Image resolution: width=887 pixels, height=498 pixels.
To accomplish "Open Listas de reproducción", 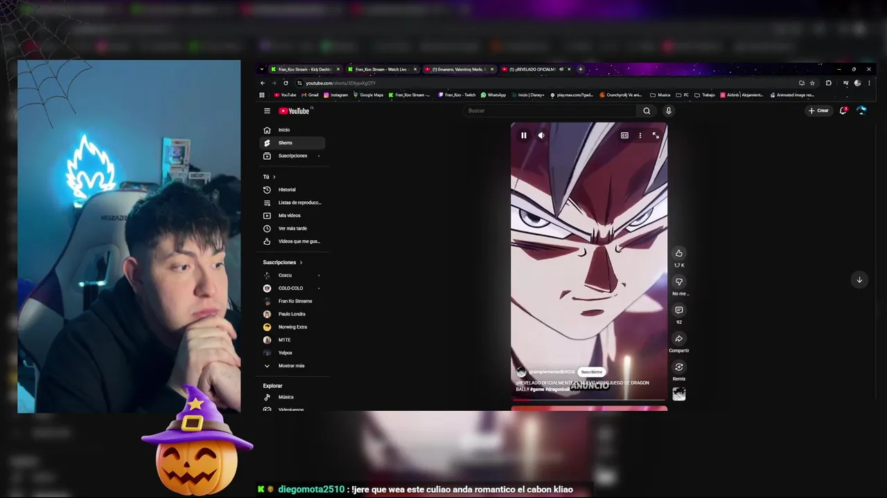I will 292,203.
